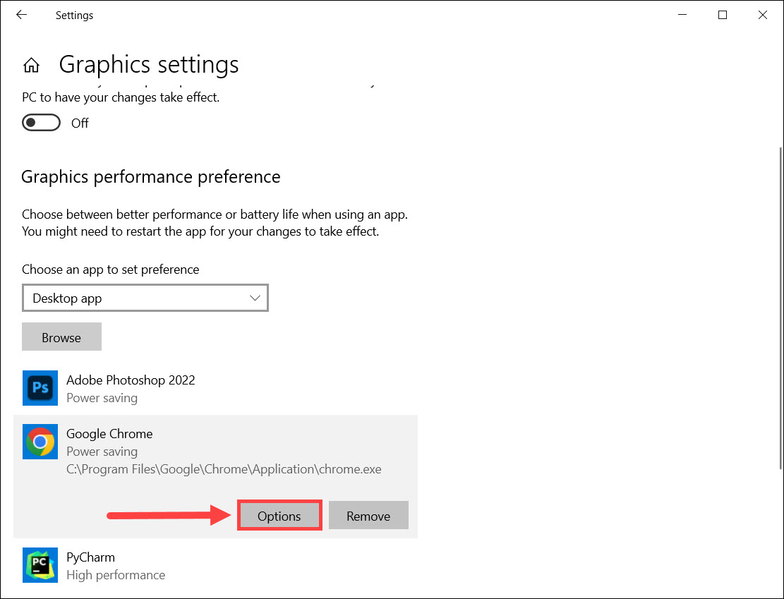The height and width of the screenshot is (599, 784).
Task: Click the PyCharm app icon
Action: coord(40,565)
